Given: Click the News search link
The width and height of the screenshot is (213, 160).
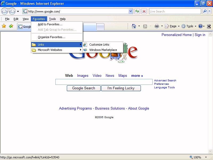Looking at the screenshot, I should pos(110,76).
